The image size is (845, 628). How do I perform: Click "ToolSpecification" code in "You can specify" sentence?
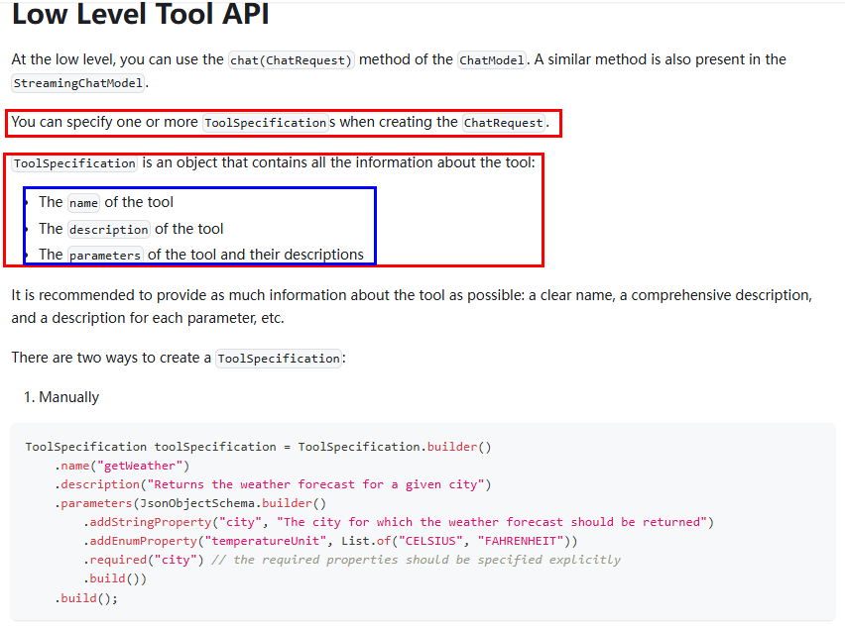[x=266, y=123]
